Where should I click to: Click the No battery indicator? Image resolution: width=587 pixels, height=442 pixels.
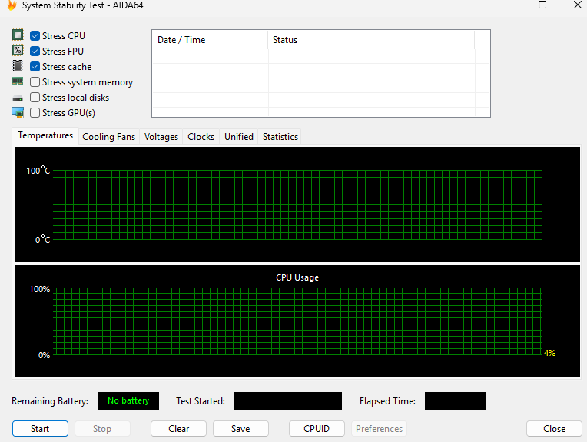tap(128, 400)
